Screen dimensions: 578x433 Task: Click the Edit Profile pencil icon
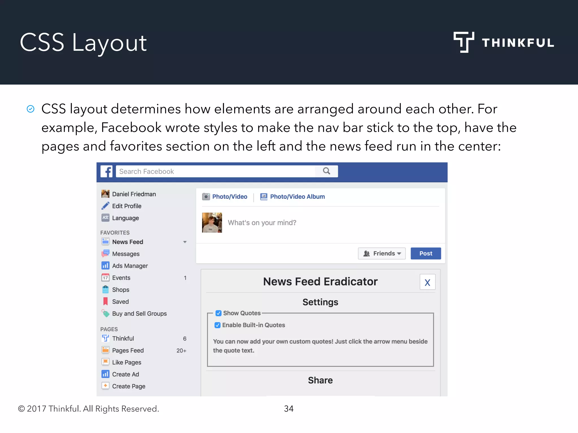(105, 206)
